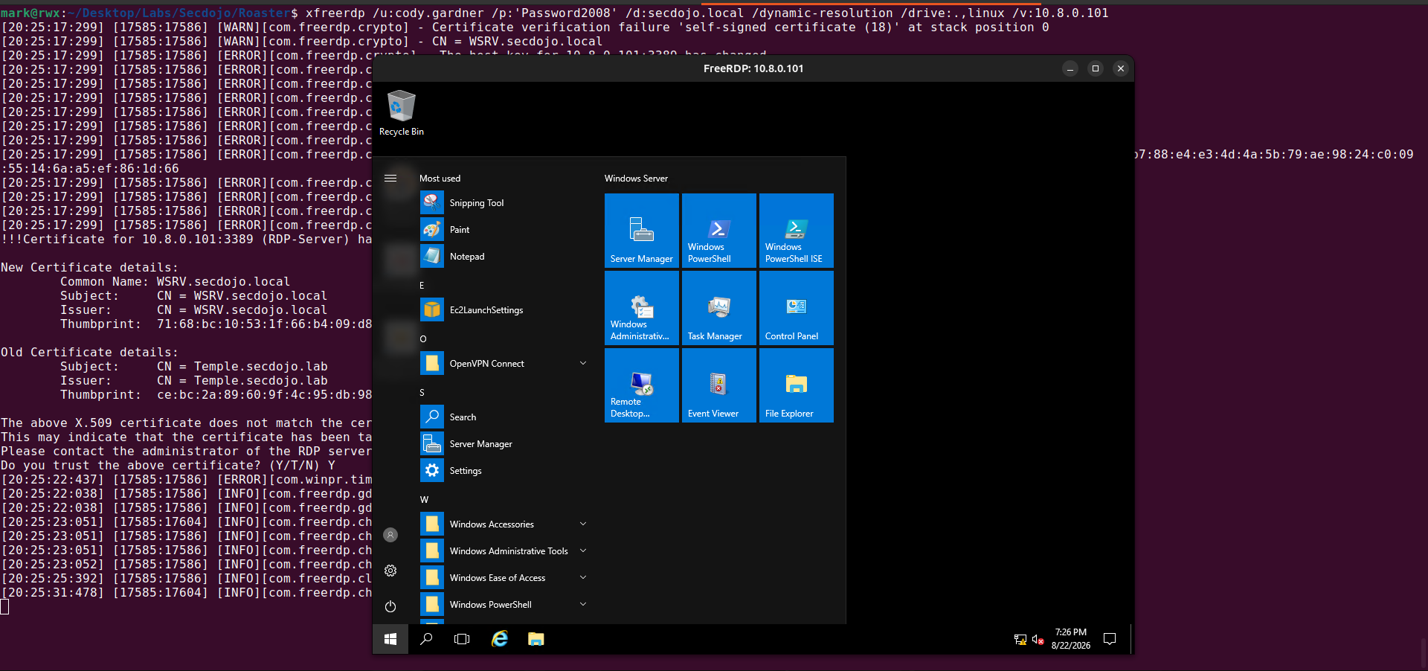Image resolution: width=1428 pixels, height=671 pixels.
Task: Click the 'New Certificate details:' line in the terminal
Action: [89, 268]
